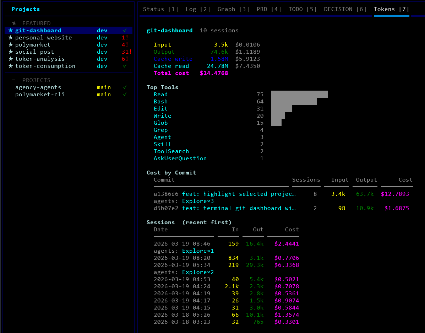Click the red 31! status for social-post

[x=126, y=52]
